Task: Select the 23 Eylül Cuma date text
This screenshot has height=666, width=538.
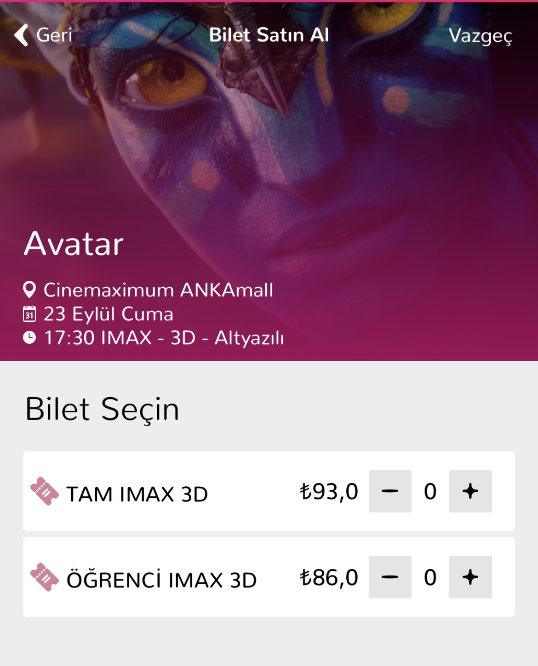Action: (109, 314)
